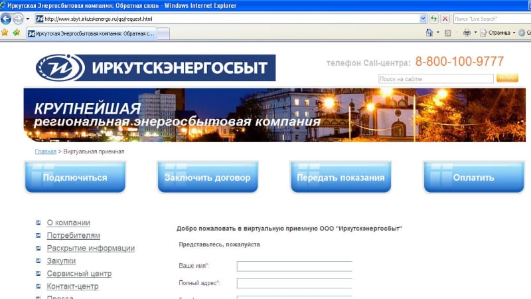Viewport: 531px width, 299px height.
Task: Open the Раскрытие информации link
Action: (x=91, y=248)
